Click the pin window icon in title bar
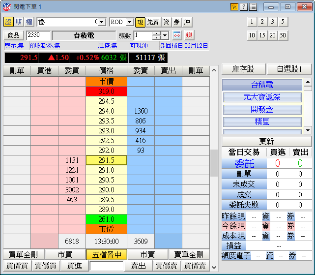The width and height of the screenshot is (315, 275). pyautogui.click(x=234, y=7)
